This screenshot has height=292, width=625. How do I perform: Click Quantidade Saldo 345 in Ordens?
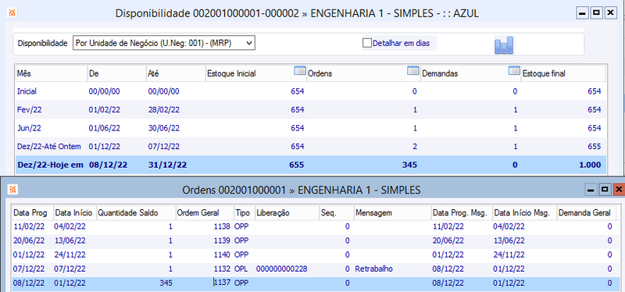(x=166, y=283)
